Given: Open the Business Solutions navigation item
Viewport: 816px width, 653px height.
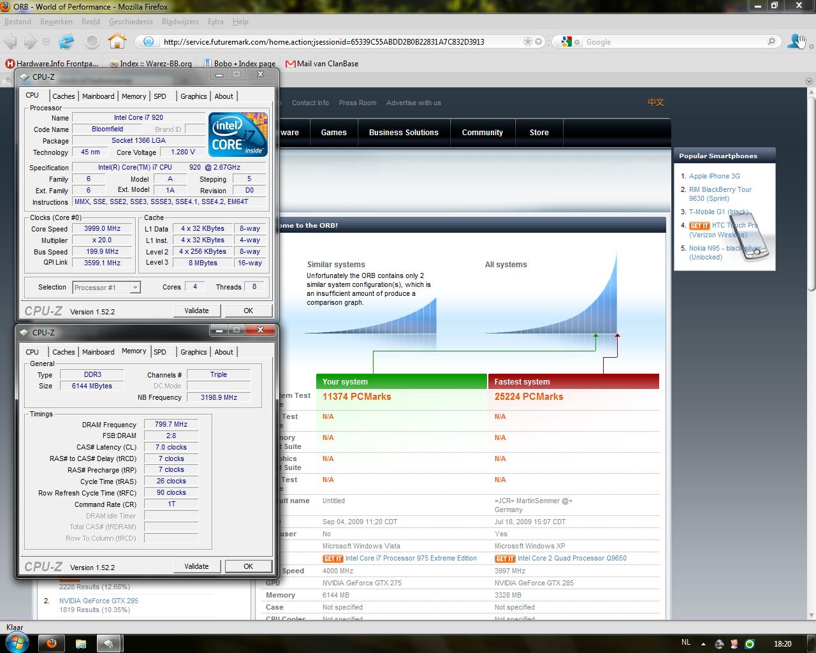Looking at the screenshot, I should click(404, 133).
